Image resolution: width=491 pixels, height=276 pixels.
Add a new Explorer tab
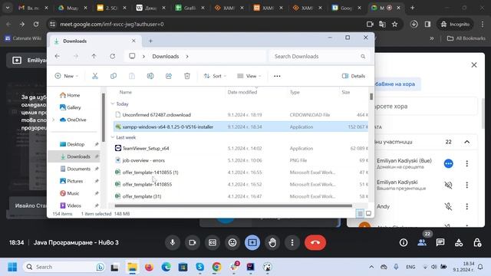150,41
